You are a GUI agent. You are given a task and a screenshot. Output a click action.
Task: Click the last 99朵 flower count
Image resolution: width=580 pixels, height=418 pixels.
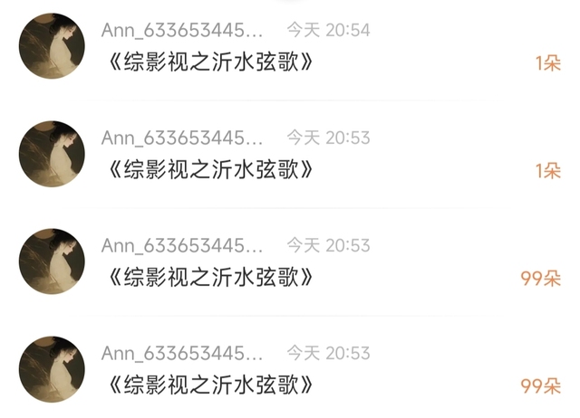pyautogui.click(x=541, y=385)
